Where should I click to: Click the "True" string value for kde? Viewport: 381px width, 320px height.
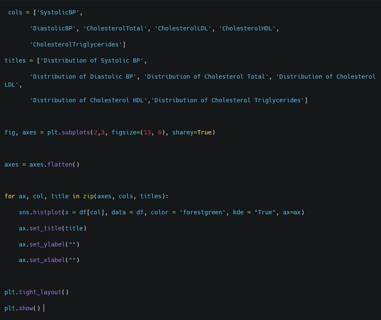coord(265,212)
